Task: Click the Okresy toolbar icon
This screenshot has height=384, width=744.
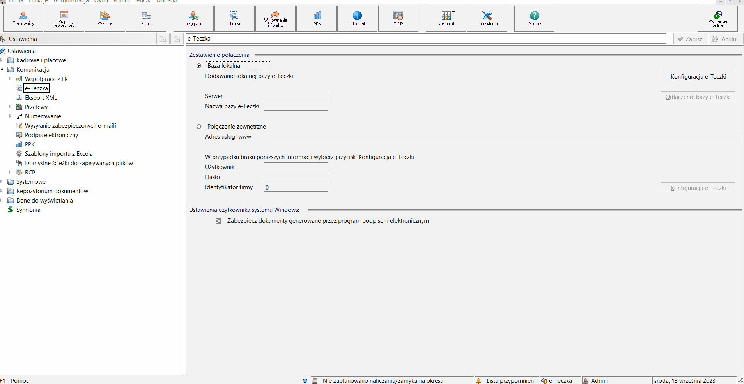Action: (234, 19)
